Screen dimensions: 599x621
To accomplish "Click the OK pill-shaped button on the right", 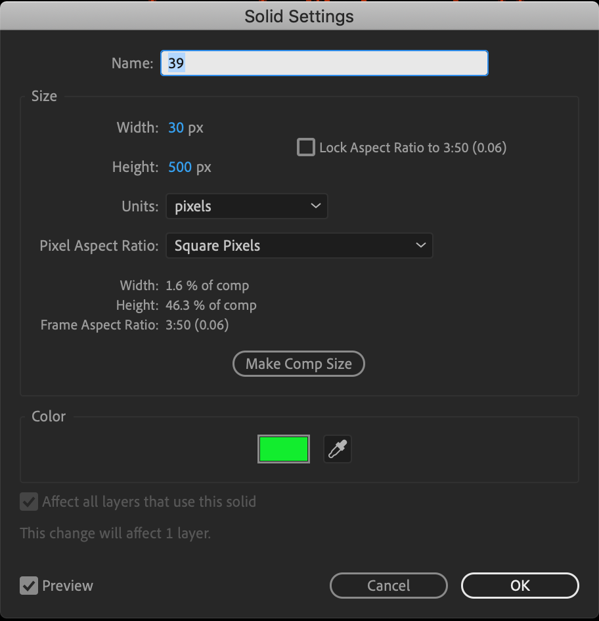I will (x=520, y=586).
